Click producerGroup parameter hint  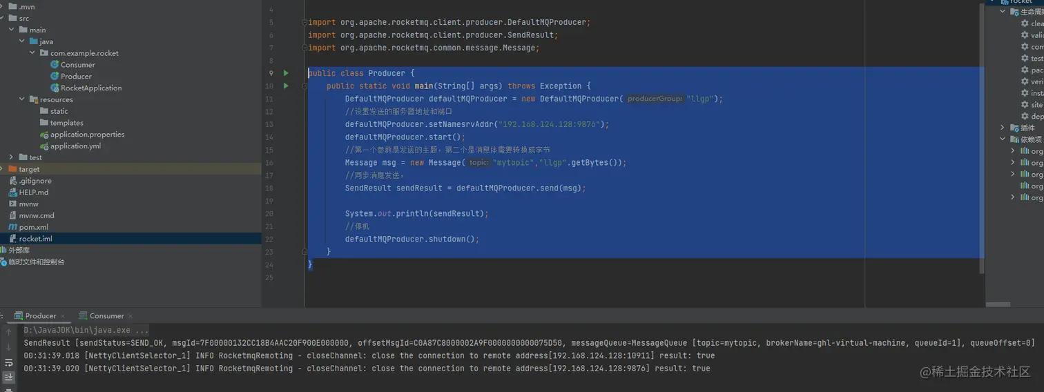click(x=655, y=99)
